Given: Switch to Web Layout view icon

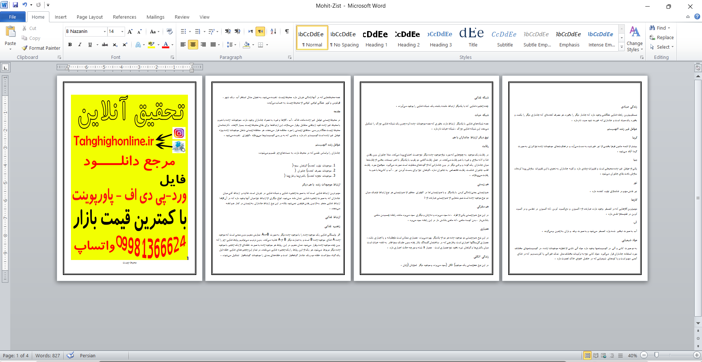Looking at the screenshot, I should tap(604, 355).
